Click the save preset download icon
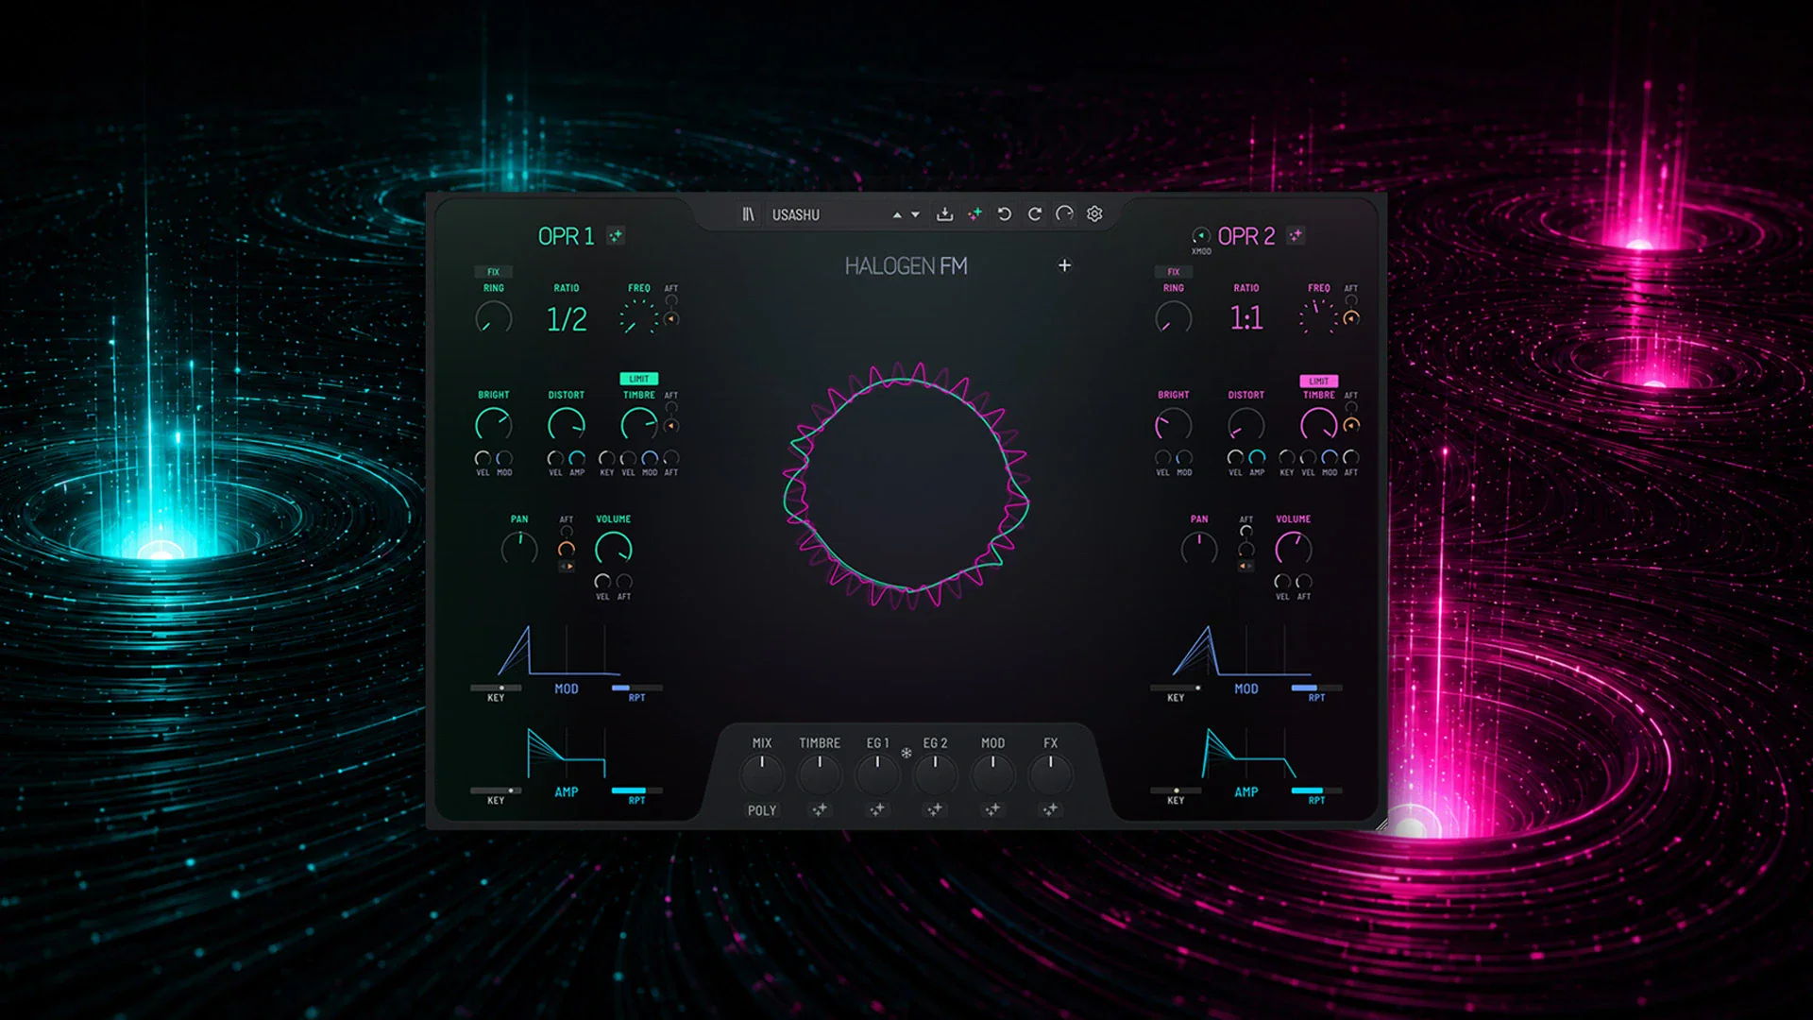Screen dimensions: 1813x1020 pyautogui.click(x=944, y=214)
